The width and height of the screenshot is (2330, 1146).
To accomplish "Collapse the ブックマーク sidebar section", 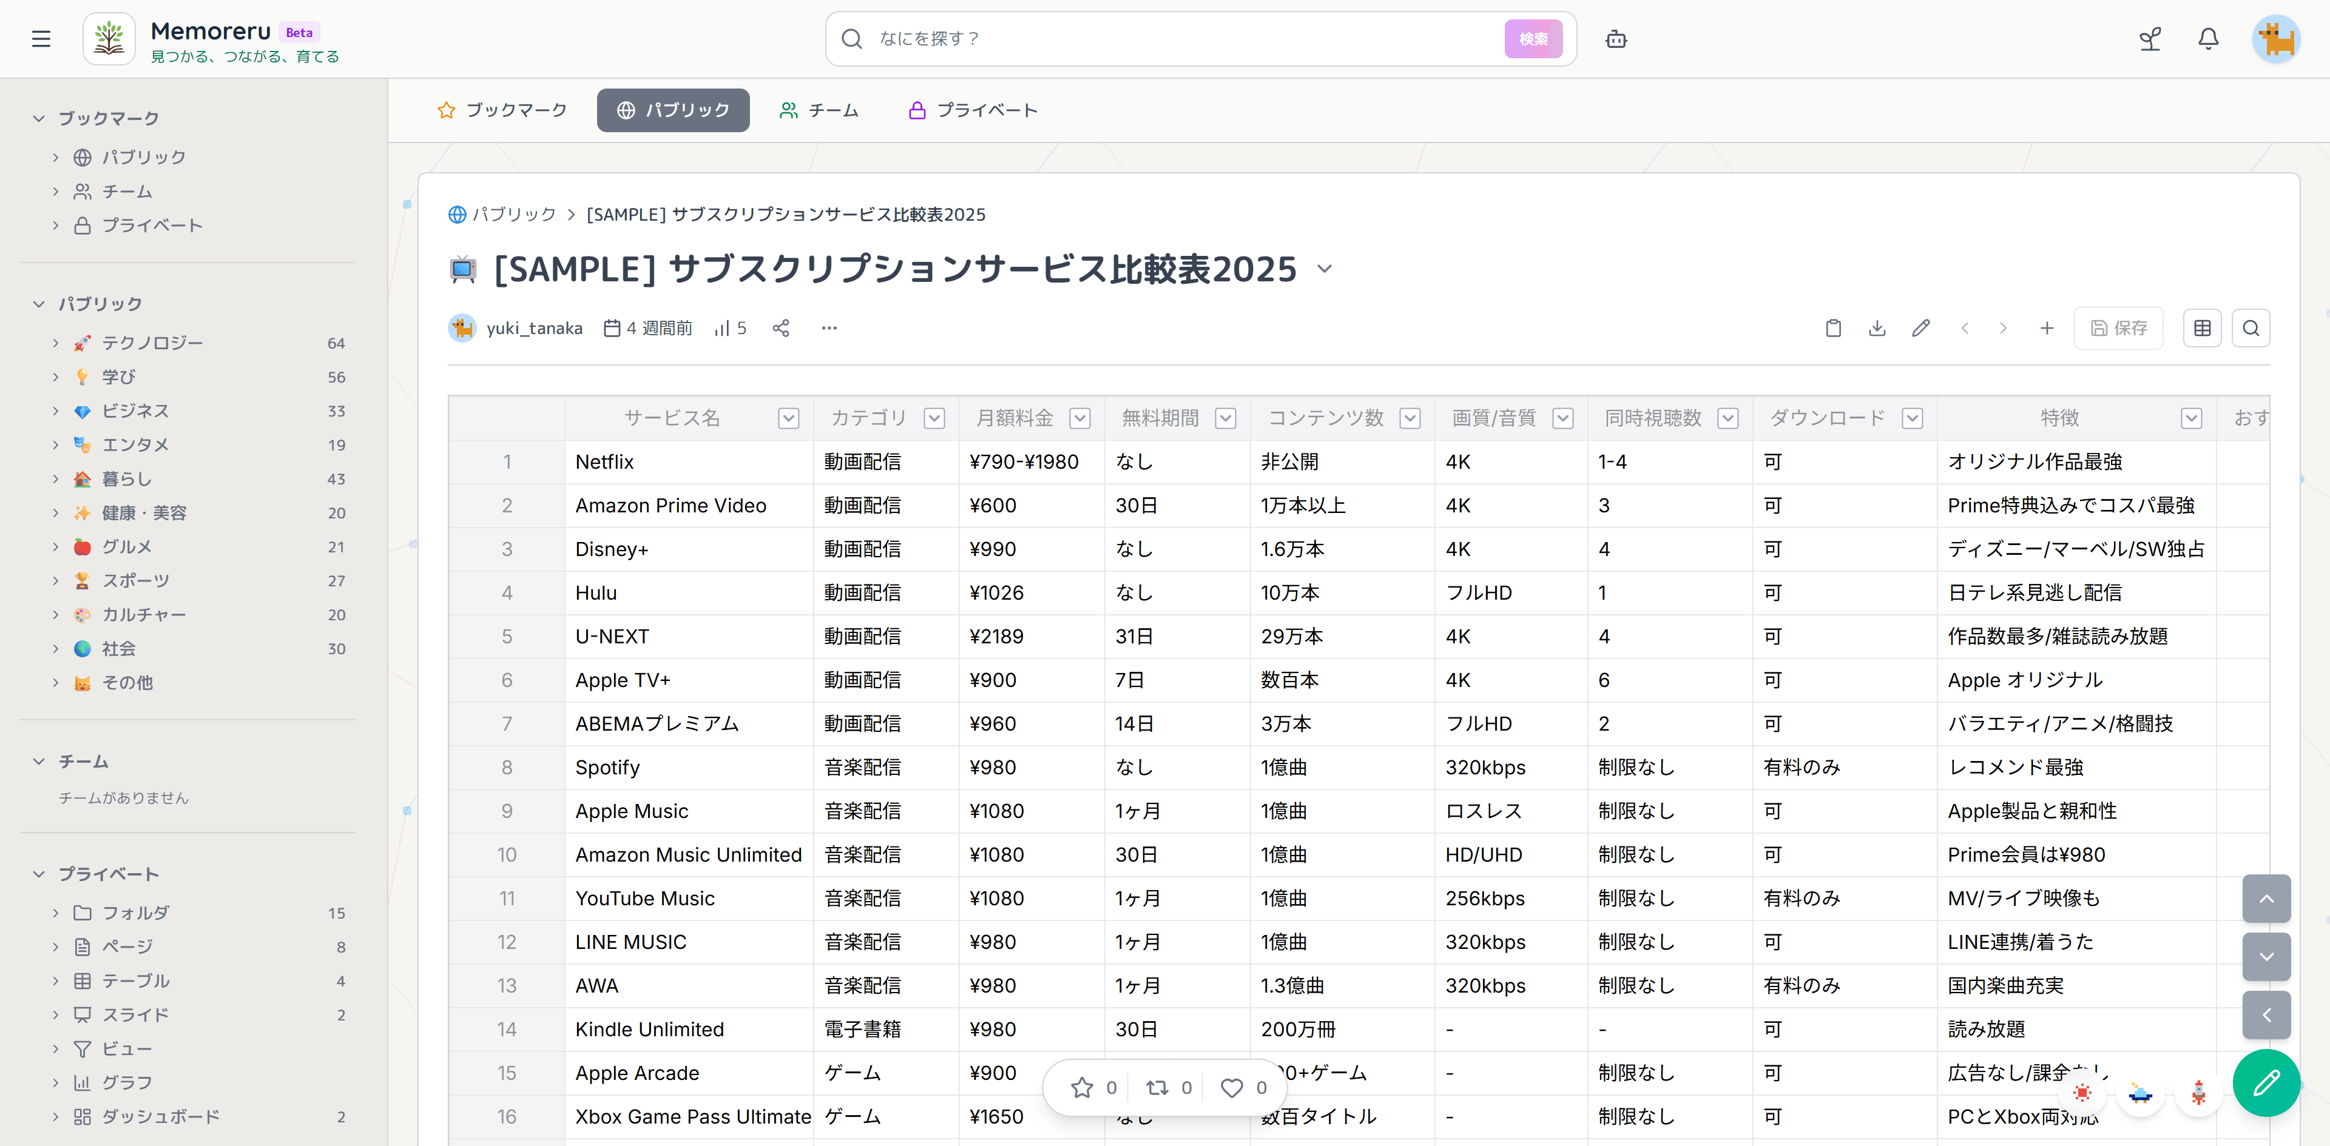I will point(39,118).
